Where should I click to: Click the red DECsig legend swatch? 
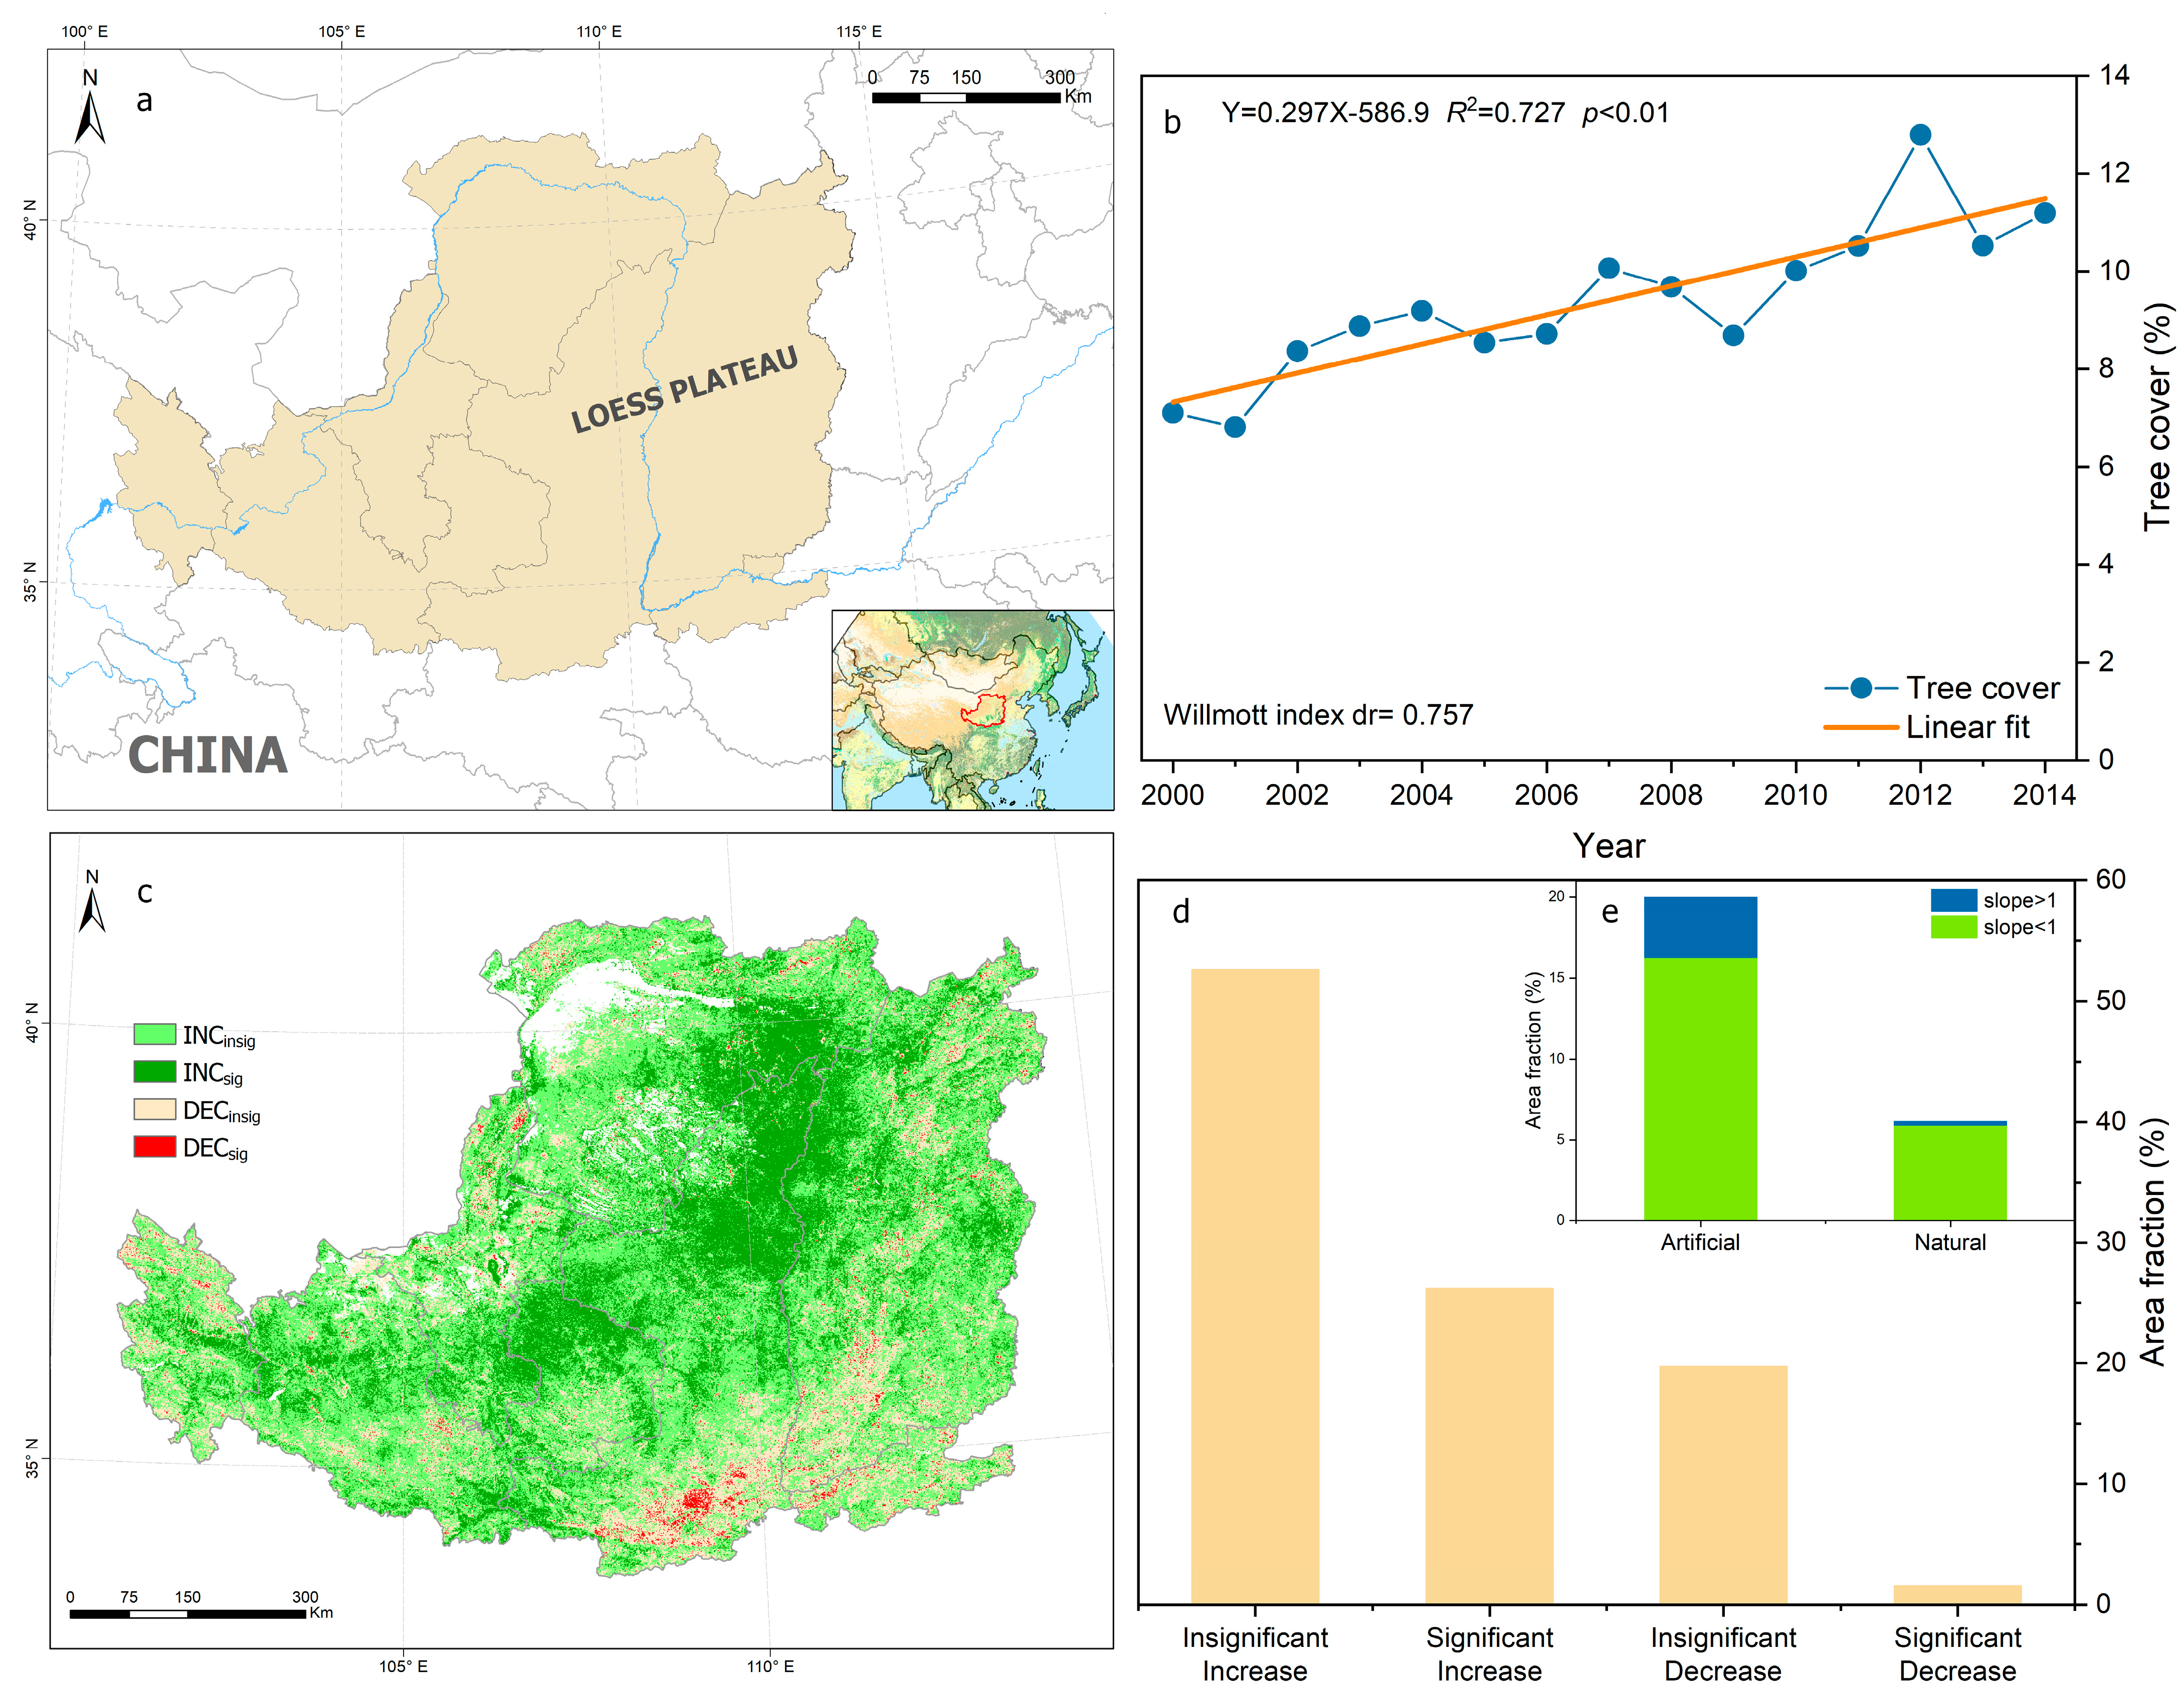155,1146
